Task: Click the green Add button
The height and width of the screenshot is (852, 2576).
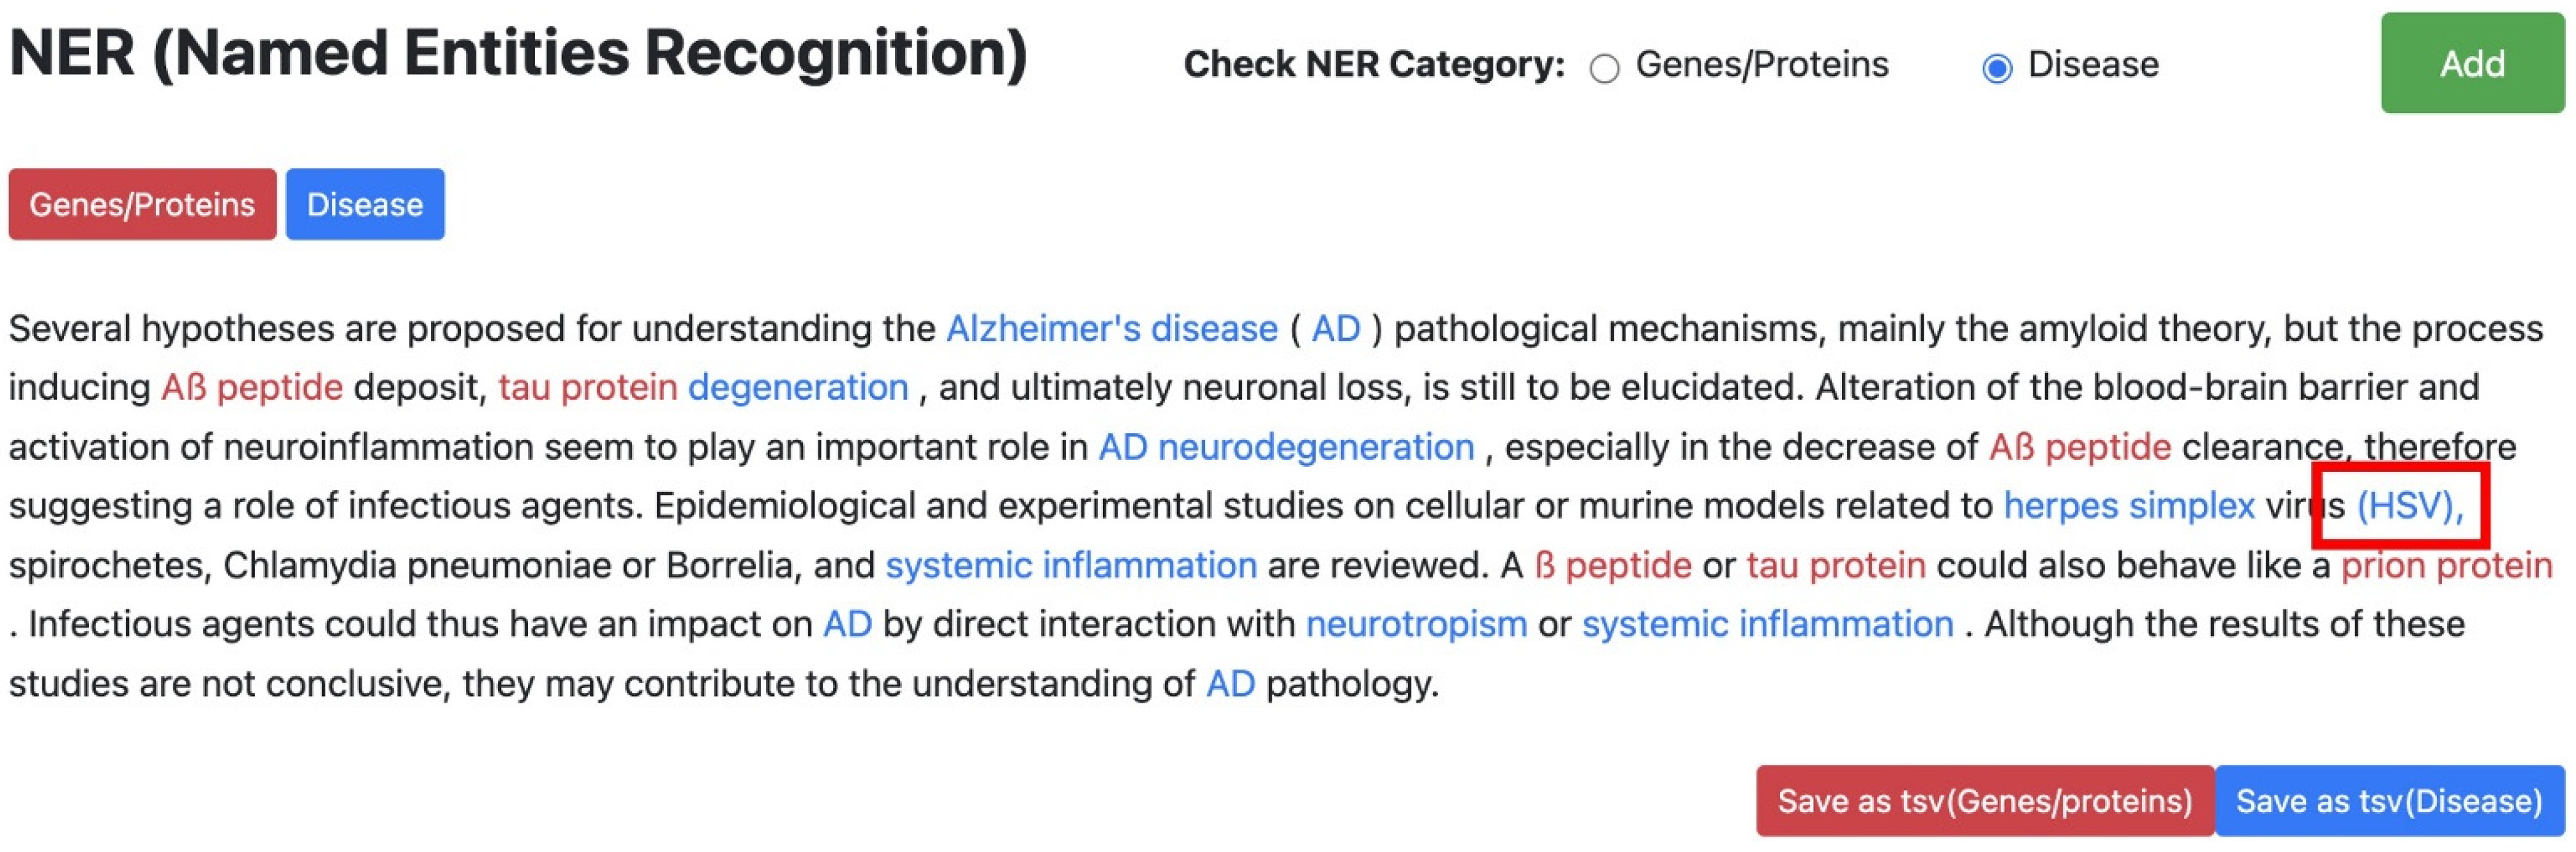Action: click(2471, 64)
